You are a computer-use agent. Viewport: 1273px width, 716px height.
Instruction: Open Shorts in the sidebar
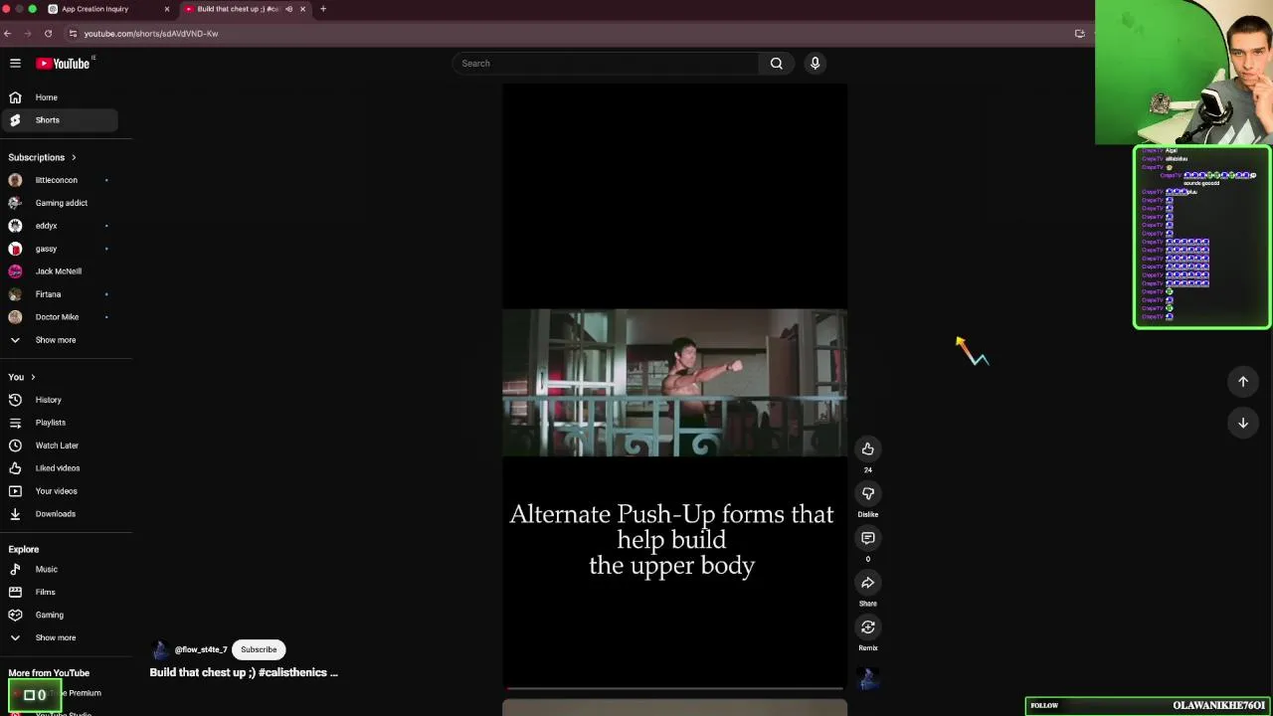(60, 120)
